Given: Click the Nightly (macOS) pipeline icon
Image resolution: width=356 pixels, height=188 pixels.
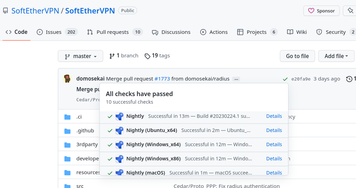Looking at the screenshot, I should 119,172.
